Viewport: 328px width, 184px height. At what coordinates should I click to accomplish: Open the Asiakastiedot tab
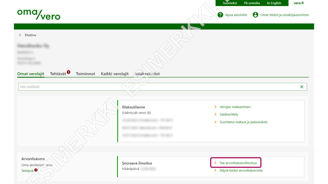tap(147, 74)
